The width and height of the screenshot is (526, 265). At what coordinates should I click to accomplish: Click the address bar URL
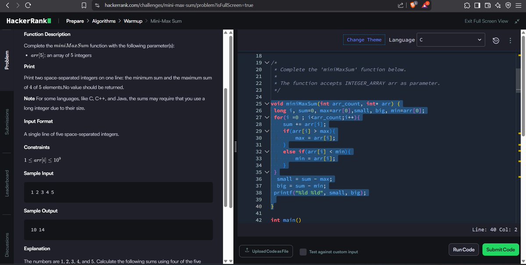click(179, 5)
